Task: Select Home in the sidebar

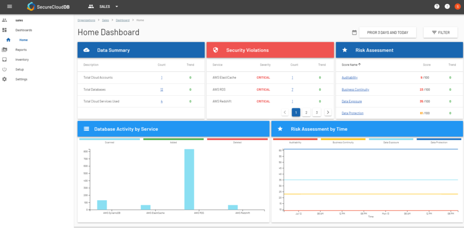Action: [x=23, y=40]
